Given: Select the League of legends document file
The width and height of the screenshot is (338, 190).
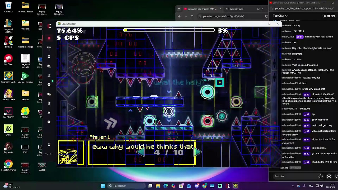Looking at the screenshot, I should (25, 61).
